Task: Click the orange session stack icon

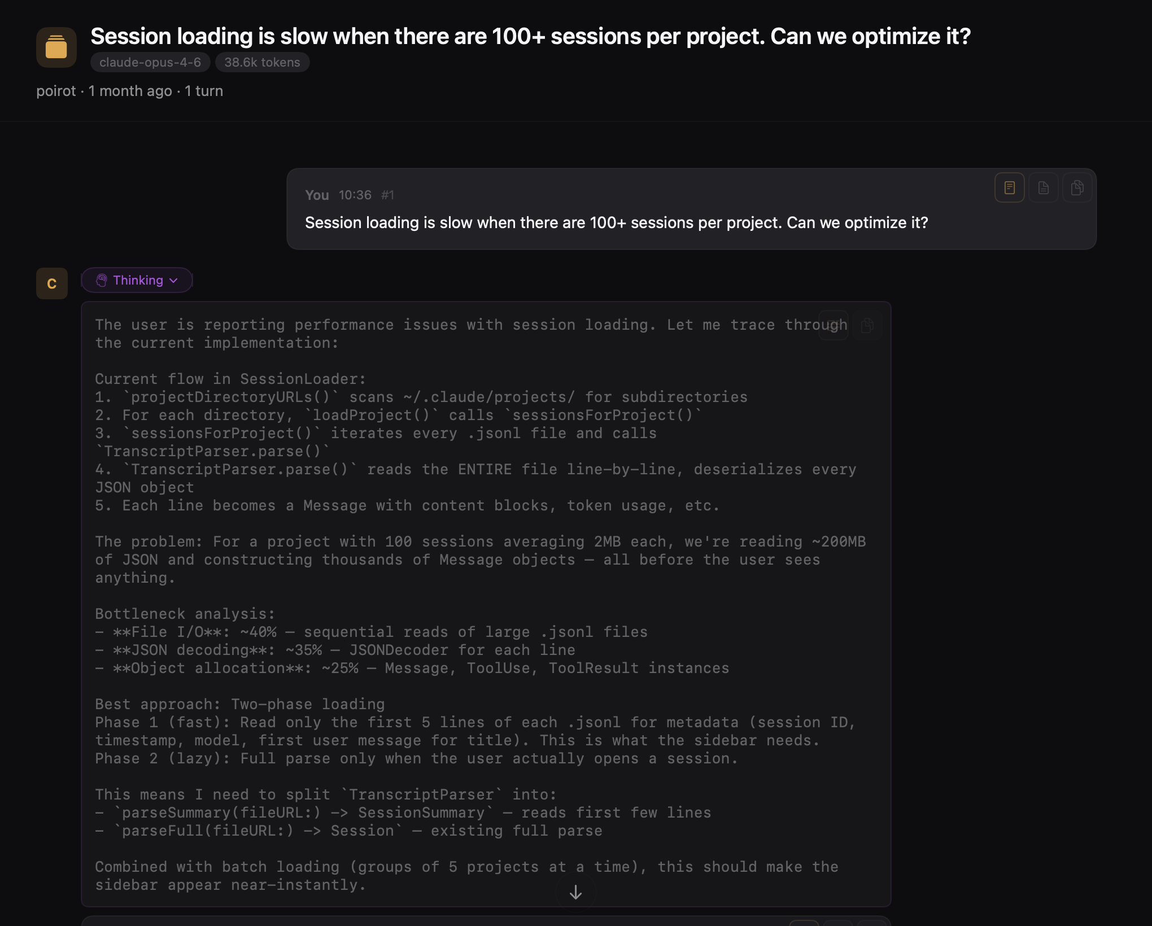Action: 56,47
